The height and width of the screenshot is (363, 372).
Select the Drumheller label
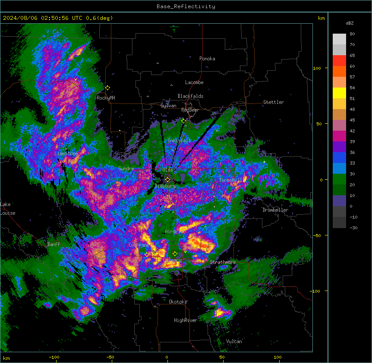tap(275, 210)
